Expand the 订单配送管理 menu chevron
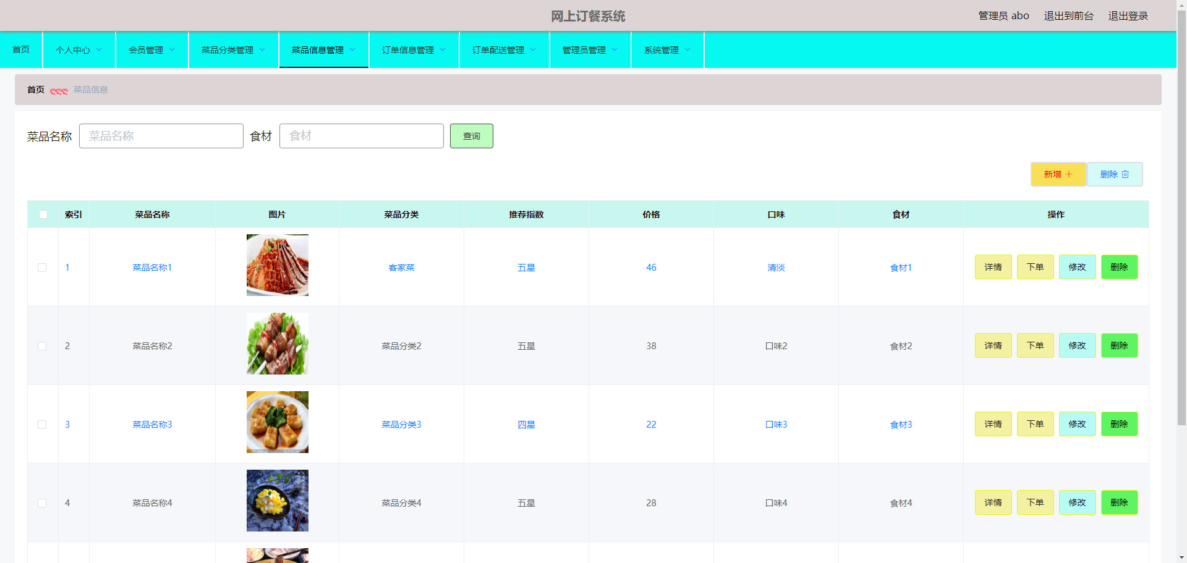This screenshot has width=1187, height=563. (x=533, y=50)
